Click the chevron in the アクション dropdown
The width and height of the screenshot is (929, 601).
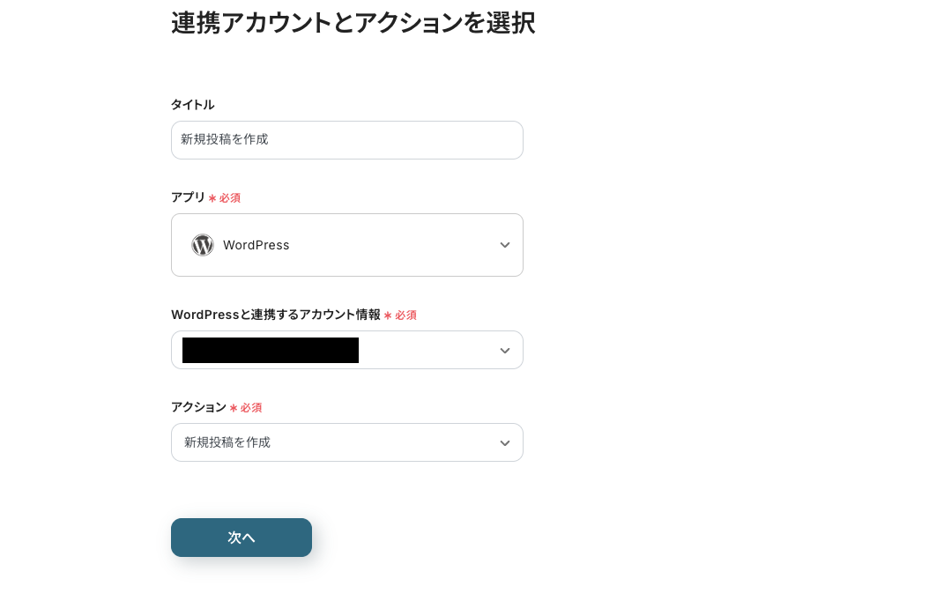[x=504, y=442]
